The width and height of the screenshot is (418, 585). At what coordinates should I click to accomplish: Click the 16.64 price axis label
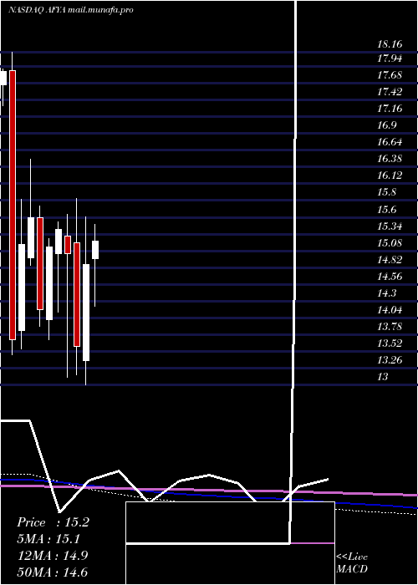pyautogui.click(x=390, y=142)
